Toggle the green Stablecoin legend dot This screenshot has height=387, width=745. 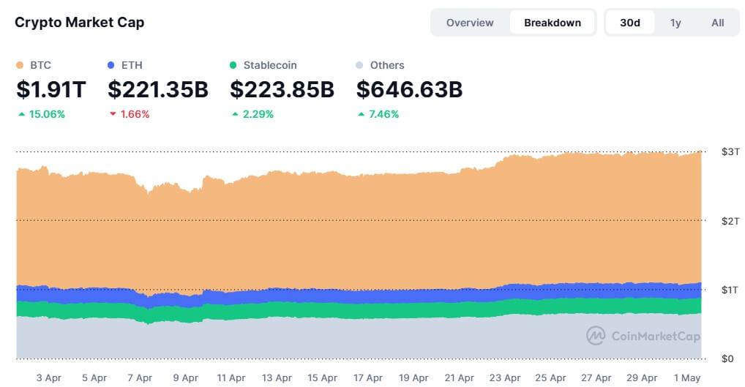[233, 65]
